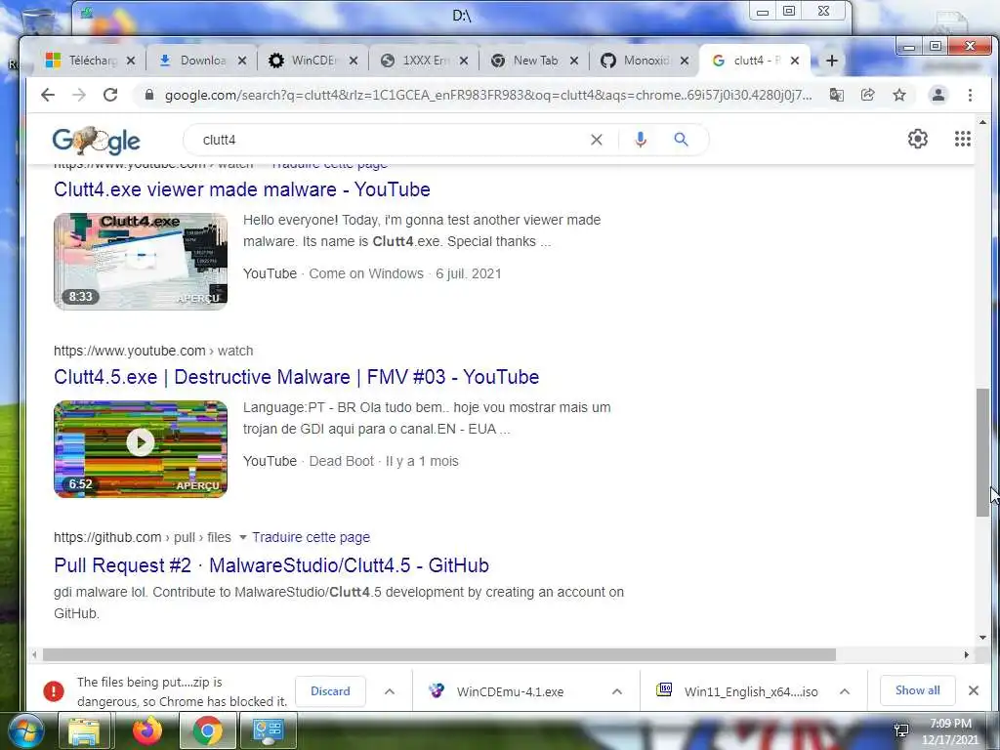Viewport: 1000px width, 750px height.
Task: Open the translate page icon in address bar
Action: click(x=836, y=95)
